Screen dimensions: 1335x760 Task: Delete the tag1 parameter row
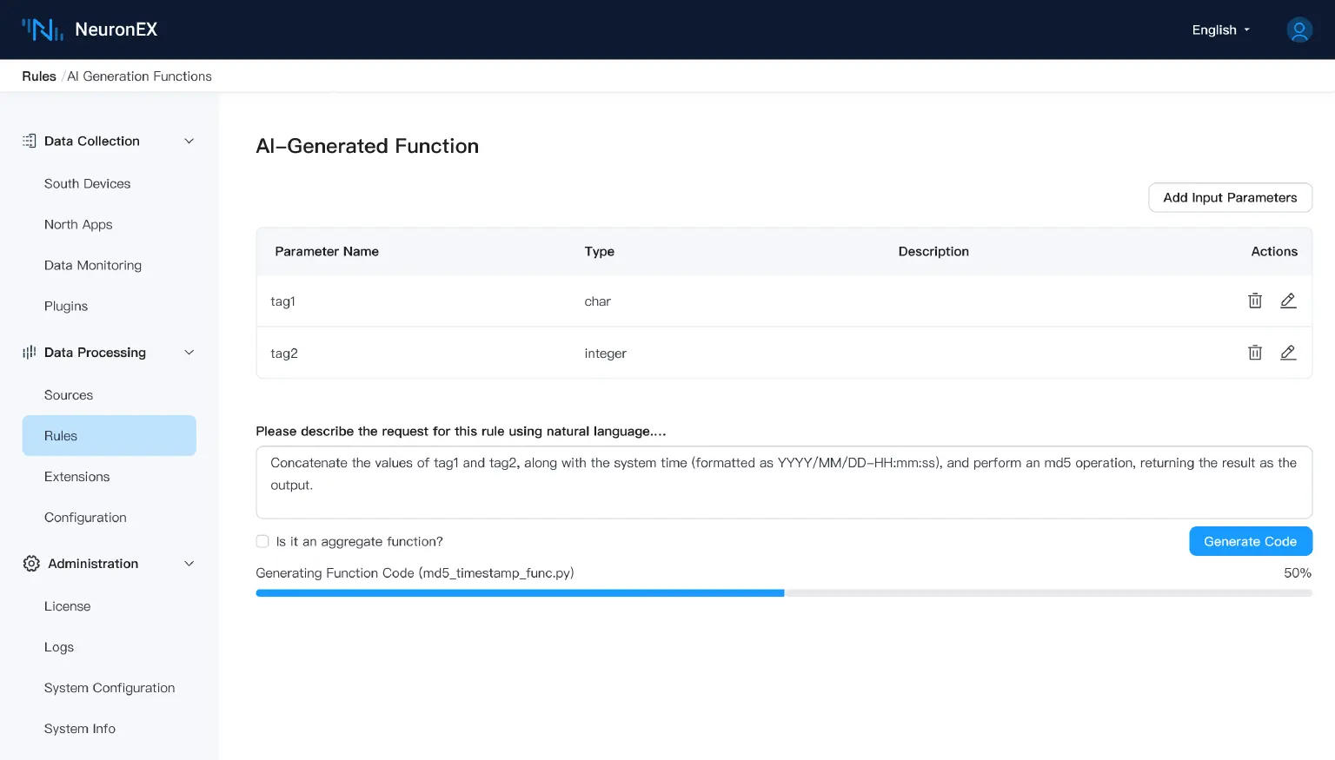coord(1254,301)
